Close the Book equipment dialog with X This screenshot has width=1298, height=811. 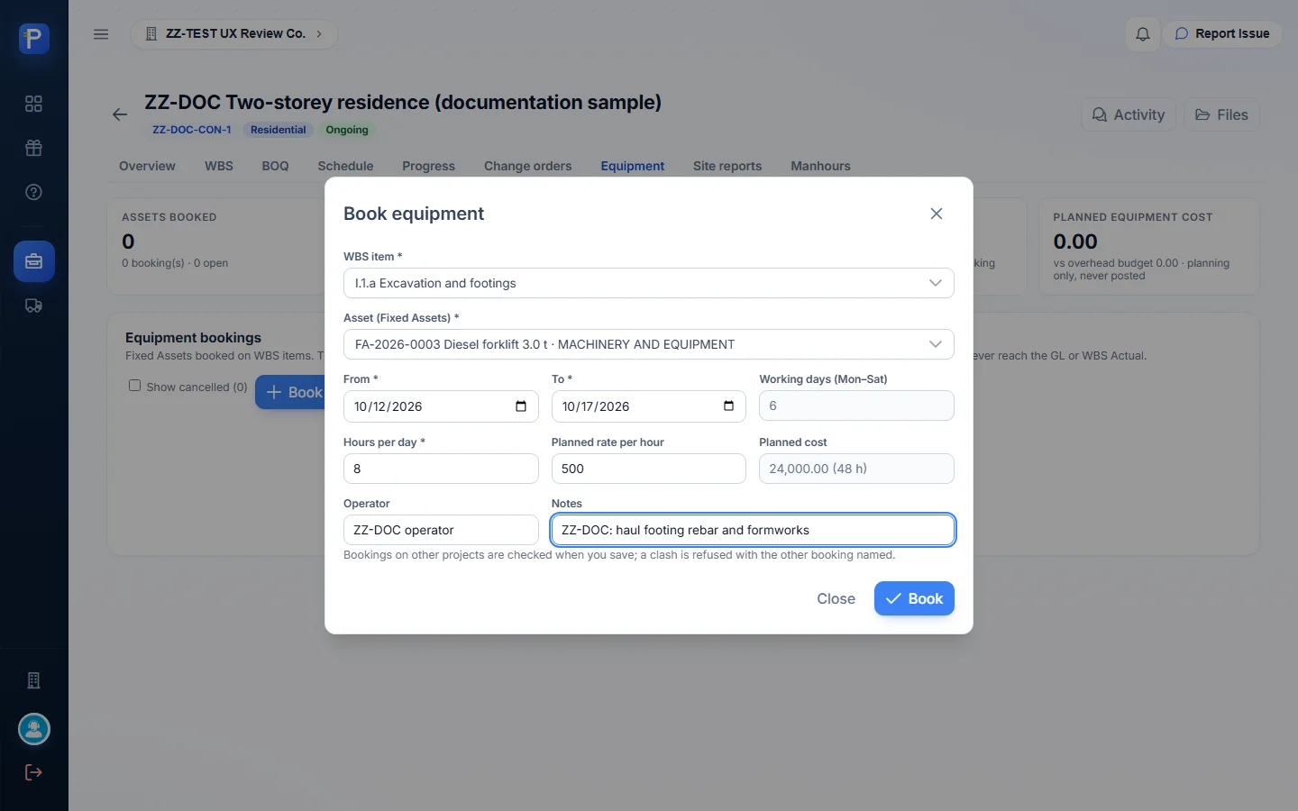[937, 214]
